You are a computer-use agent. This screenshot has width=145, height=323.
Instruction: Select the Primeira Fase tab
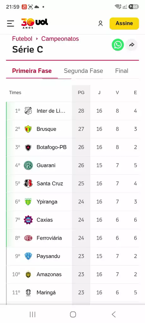click(32, 71)
